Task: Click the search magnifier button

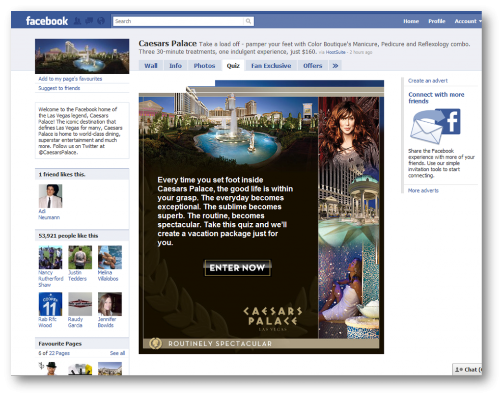Action: pyautogui.click(x=248, y=21)
